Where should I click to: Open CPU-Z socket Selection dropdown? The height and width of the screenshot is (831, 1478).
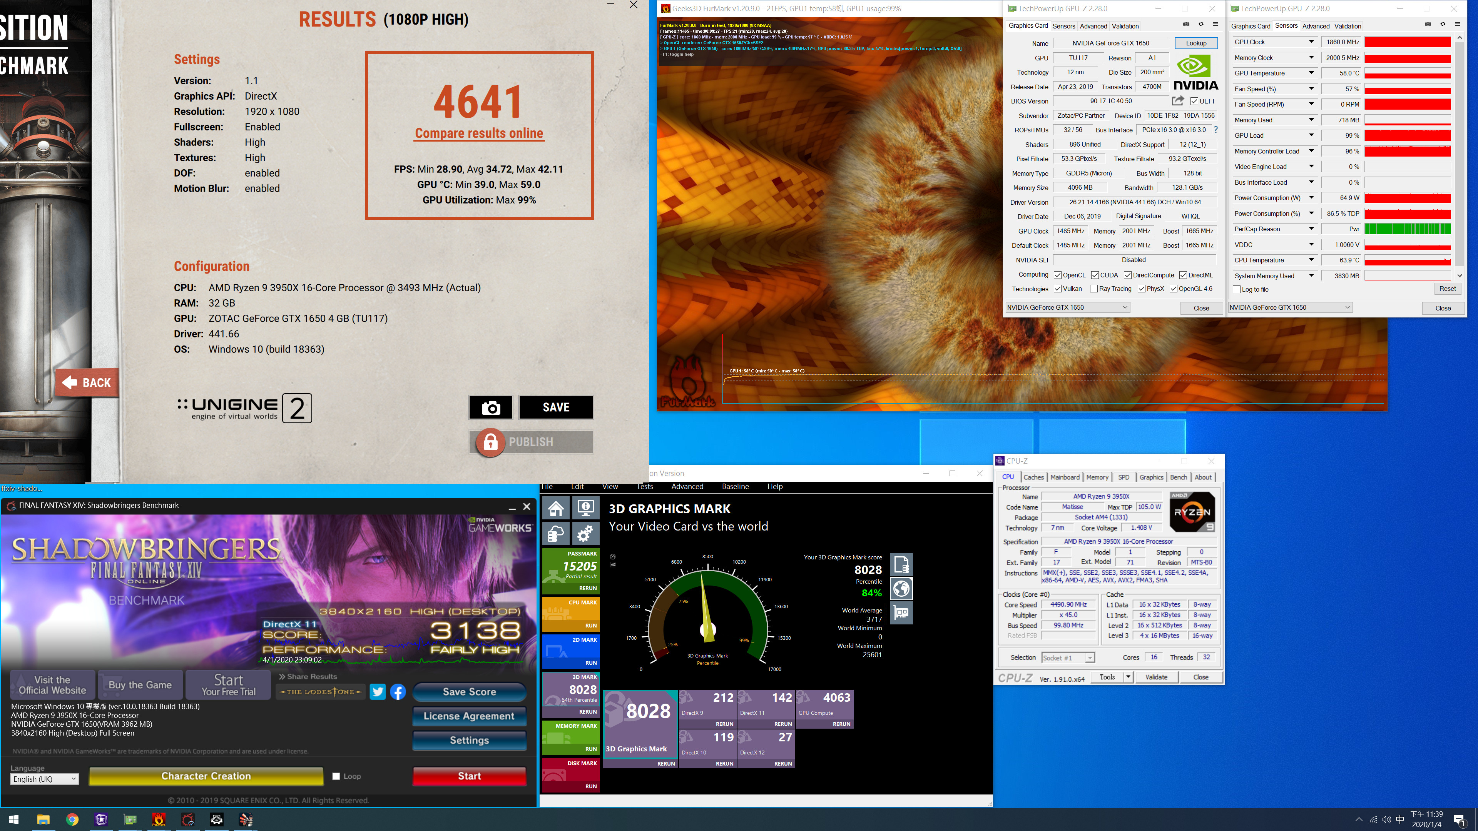point(1068,658)
